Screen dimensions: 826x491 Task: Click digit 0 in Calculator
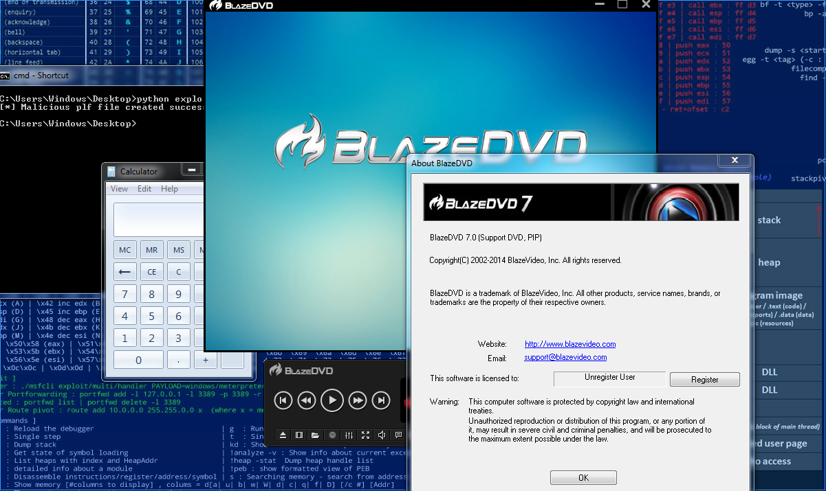pos(138,361)
